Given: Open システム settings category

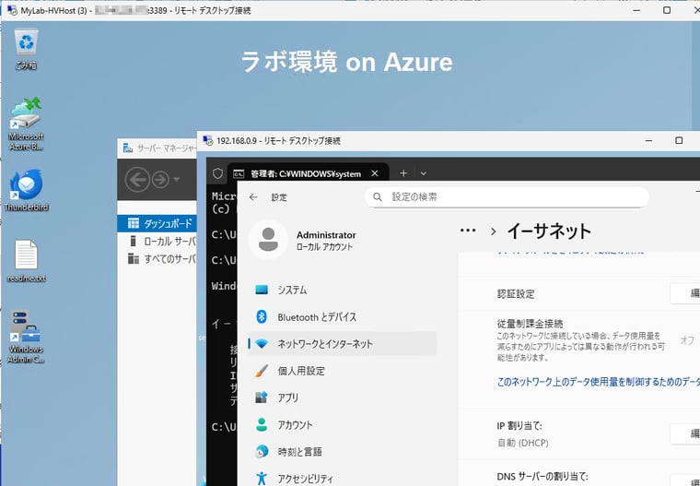Looking at the screenshot, I should [x=342, y=290].
